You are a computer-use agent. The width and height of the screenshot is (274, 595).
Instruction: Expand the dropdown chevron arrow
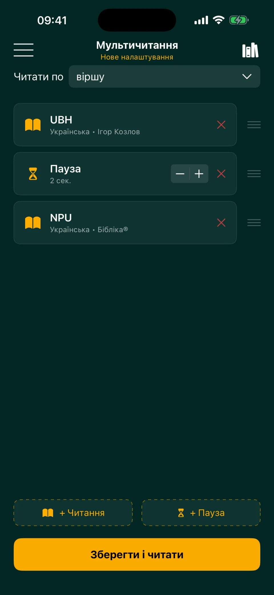247,76
